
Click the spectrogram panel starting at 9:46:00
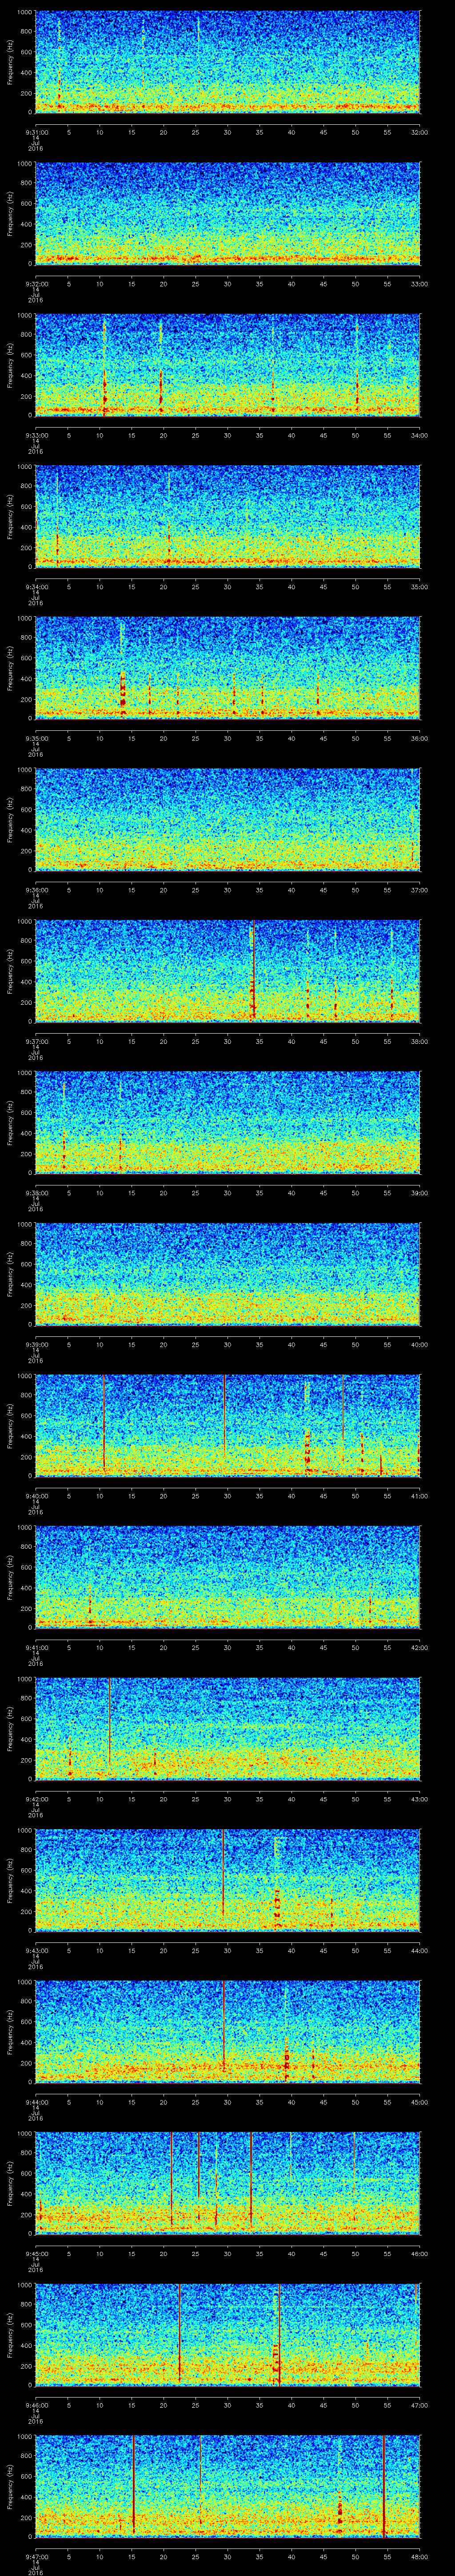(x=227, y=2334)
